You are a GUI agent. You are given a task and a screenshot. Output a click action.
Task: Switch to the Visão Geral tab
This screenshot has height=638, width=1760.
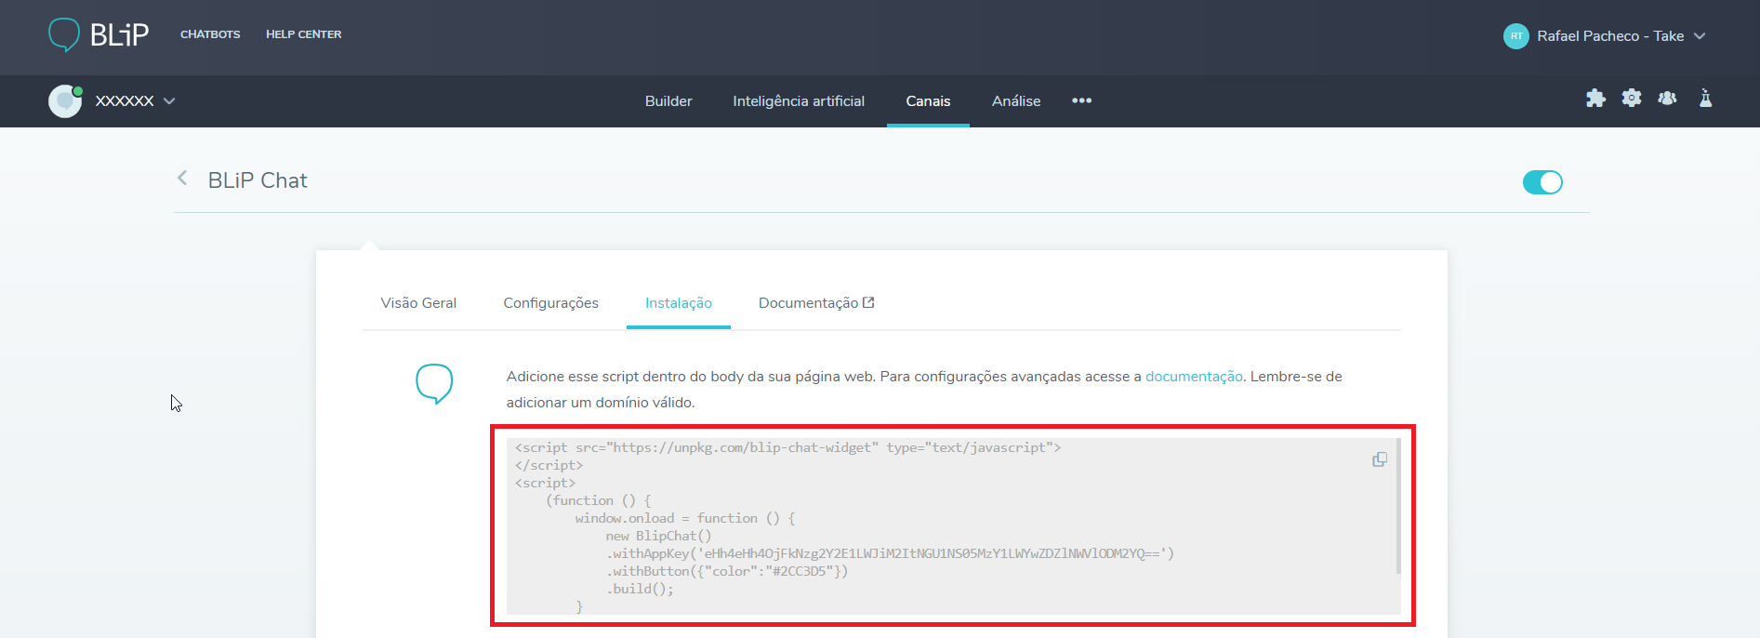tap(418, 303)
